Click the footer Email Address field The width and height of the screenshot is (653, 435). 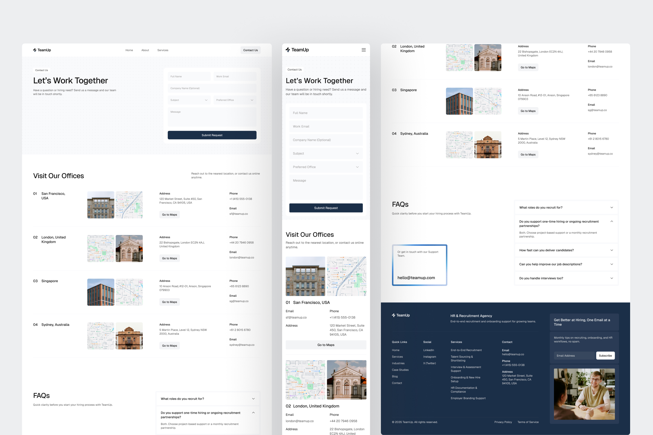pos(574,356)
